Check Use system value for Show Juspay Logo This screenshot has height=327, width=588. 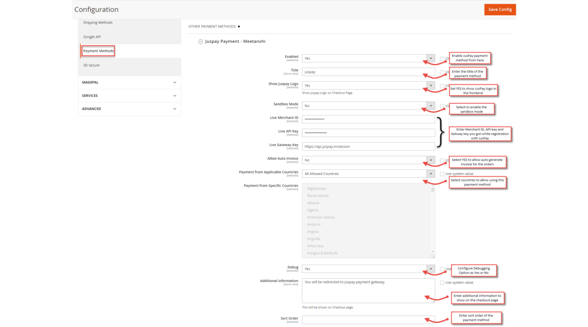coord(442,86)
